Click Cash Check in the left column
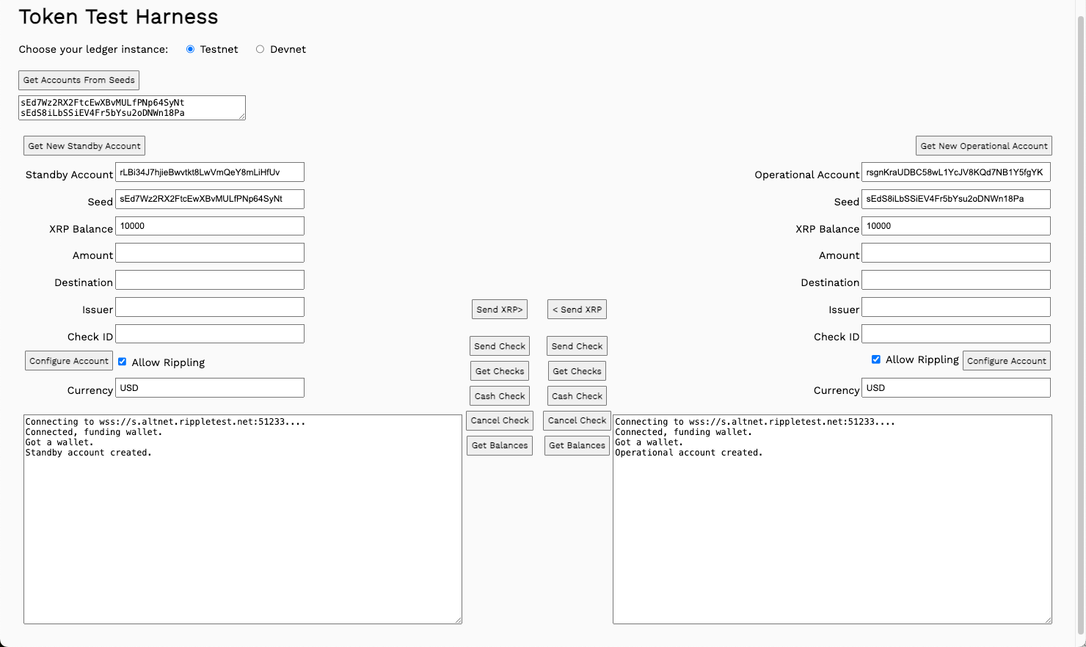 click(x=500, y=395)
